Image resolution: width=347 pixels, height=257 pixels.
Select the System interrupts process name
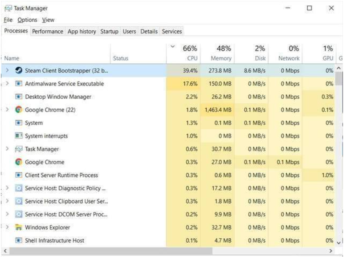[46, 136]
